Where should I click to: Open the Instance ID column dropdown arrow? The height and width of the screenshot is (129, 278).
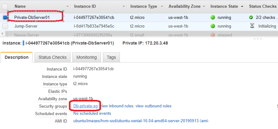[124, 6]
